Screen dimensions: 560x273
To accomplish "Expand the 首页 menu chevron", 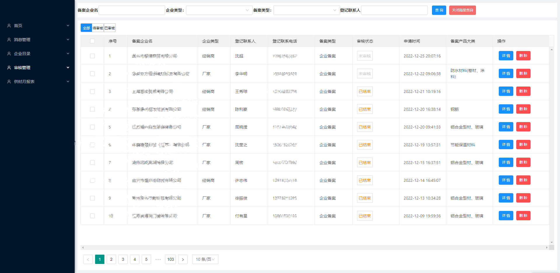I will [68, 26].
